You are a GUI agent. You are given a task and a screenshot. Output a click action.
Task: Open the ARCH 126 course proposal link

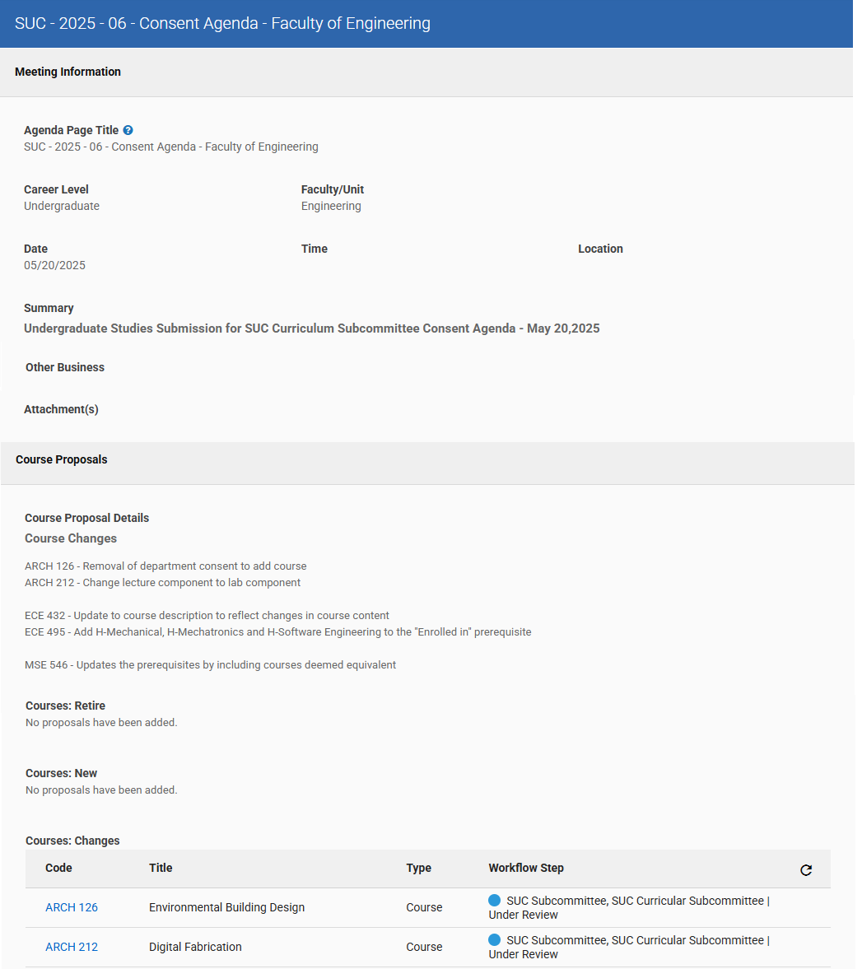click(72, 907)
